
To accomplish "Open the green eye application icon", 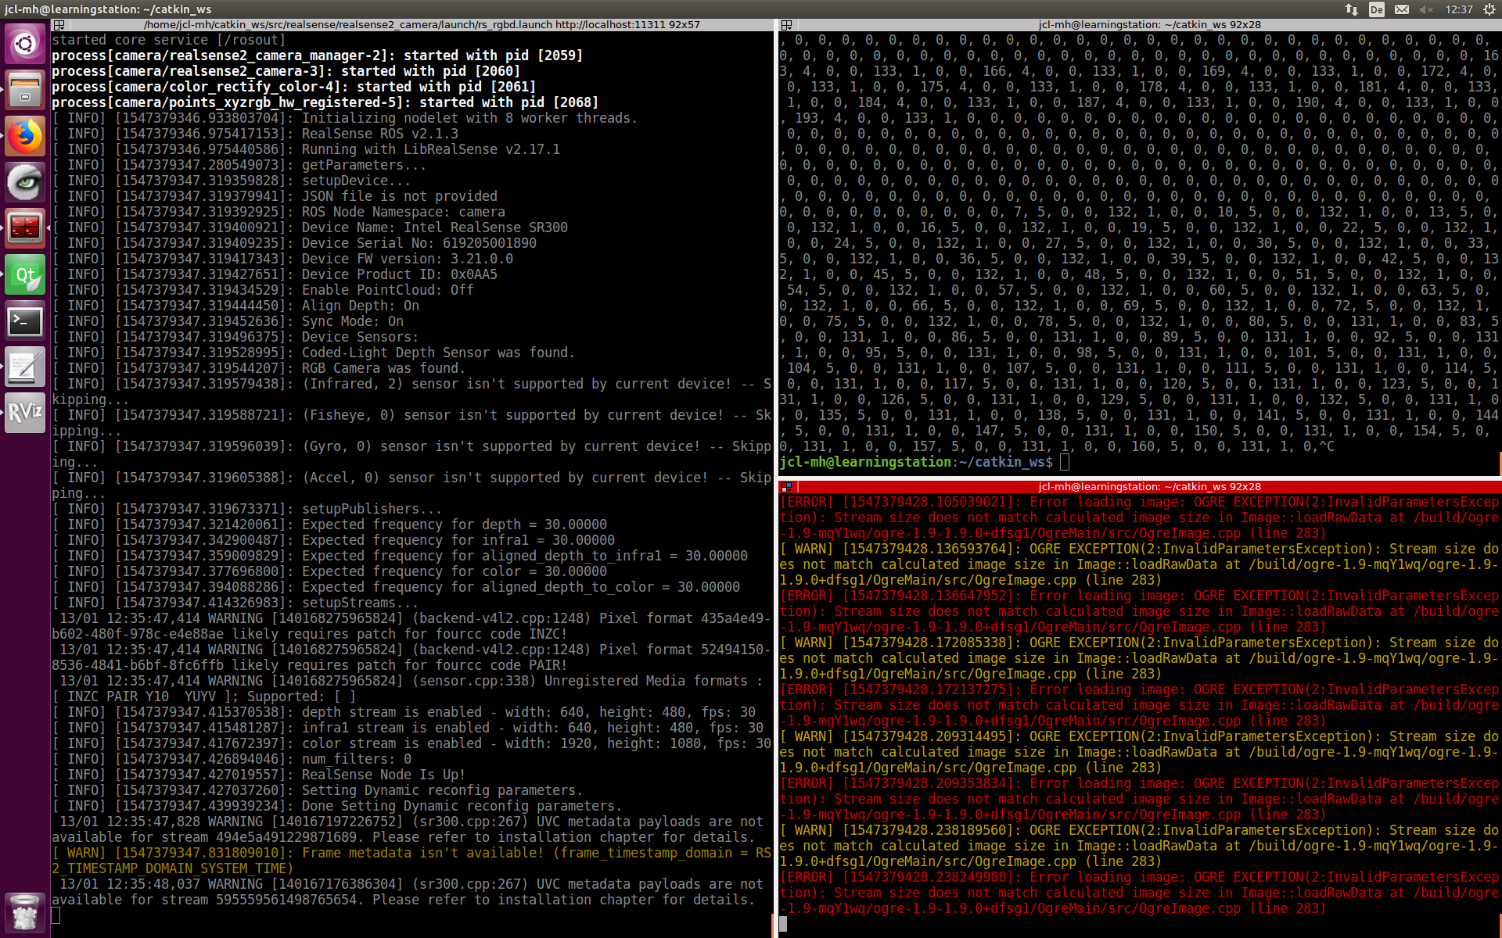I will pyautogui.click(x=25, y=183).
